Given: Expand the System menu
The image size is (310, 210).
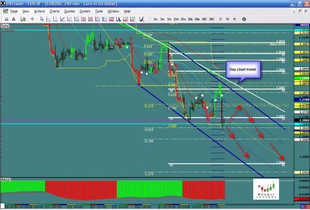Looking at the screenshot, I should (x=85, y=11).
